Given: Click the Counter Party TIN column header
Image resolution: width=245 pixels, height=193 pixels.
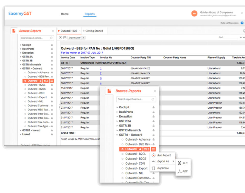Looking at the screenshot, I should [x=141, y=58].
